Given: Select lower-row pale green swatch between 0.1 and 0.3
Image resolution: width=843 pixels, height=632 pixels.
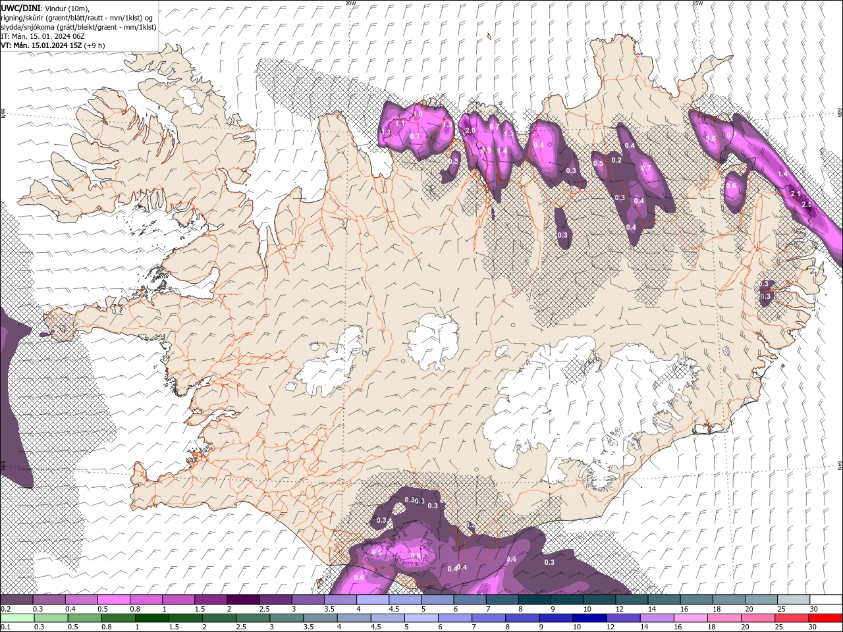Looking at the screenshot, I should tap(16, 618).
